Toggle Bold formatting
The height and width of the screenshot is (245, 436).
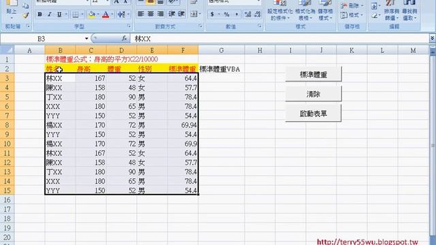(40, 14)
